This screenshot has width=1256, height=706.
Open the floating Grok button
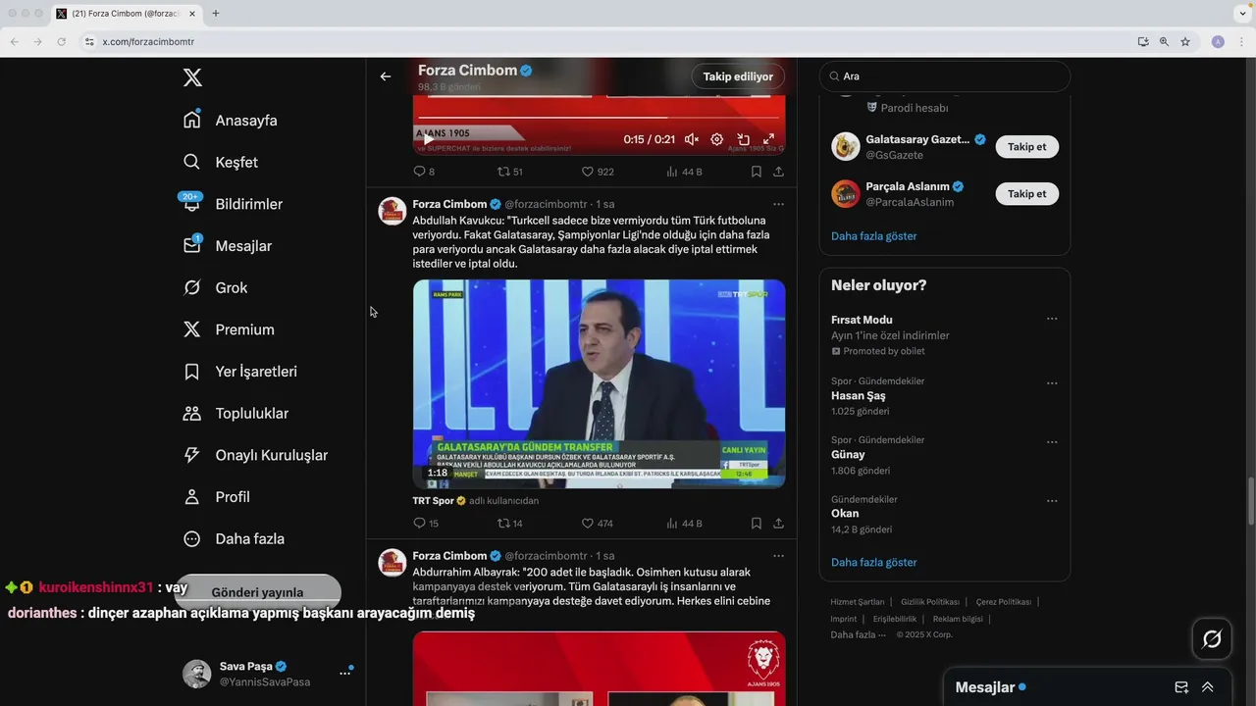tap(1212, 639)
